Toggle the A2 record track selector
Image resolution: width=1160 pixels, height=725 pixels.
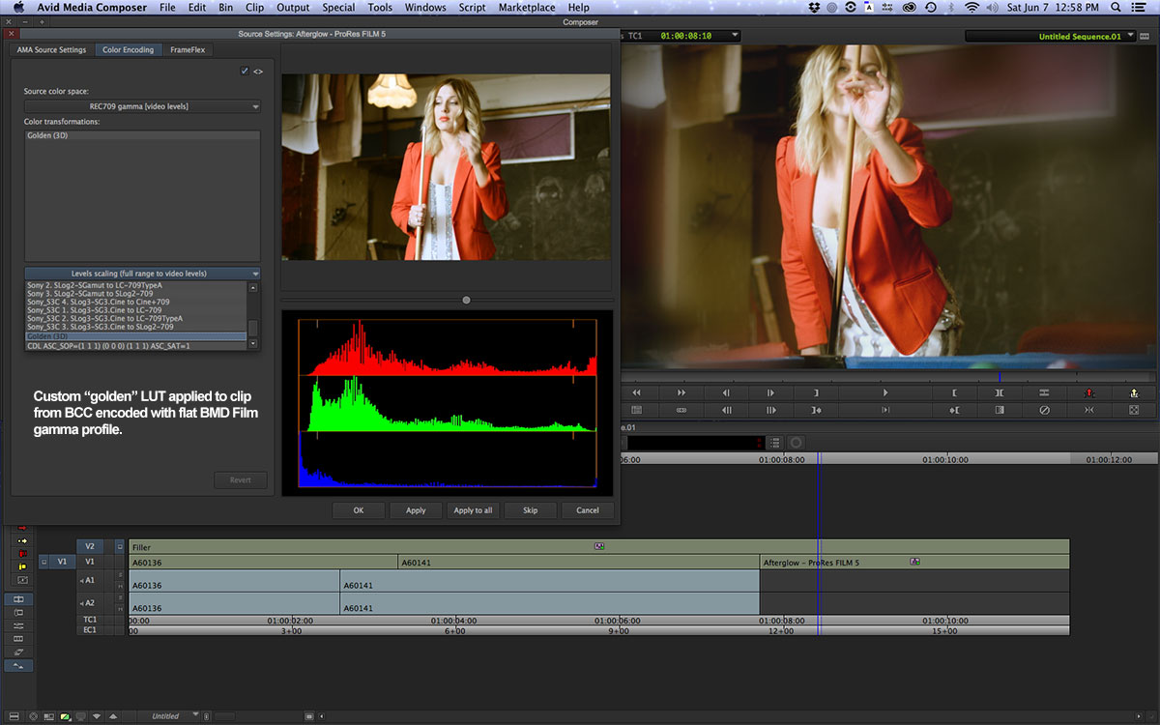point(89,603)
